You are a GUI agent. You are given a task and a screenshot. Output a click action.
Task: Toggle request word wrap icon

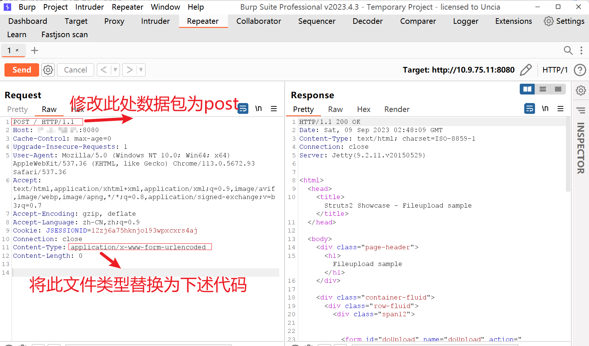243,108
